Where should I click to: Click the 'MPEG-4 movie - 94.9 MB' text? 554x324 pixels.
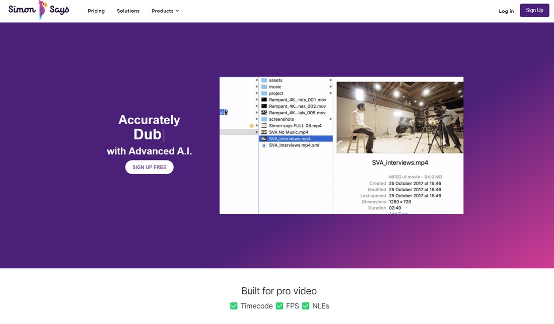415,177
